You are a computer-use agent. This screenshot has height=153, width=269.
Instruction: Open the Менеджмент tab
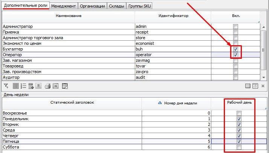tap(63, 6)
